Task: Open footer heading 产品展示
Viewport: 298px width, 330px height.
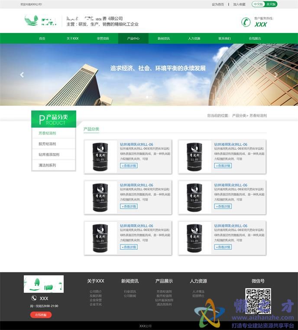Action: [164, 281]
